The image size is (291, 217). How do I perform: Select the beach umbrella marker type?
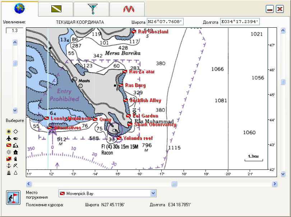point(15,166)
